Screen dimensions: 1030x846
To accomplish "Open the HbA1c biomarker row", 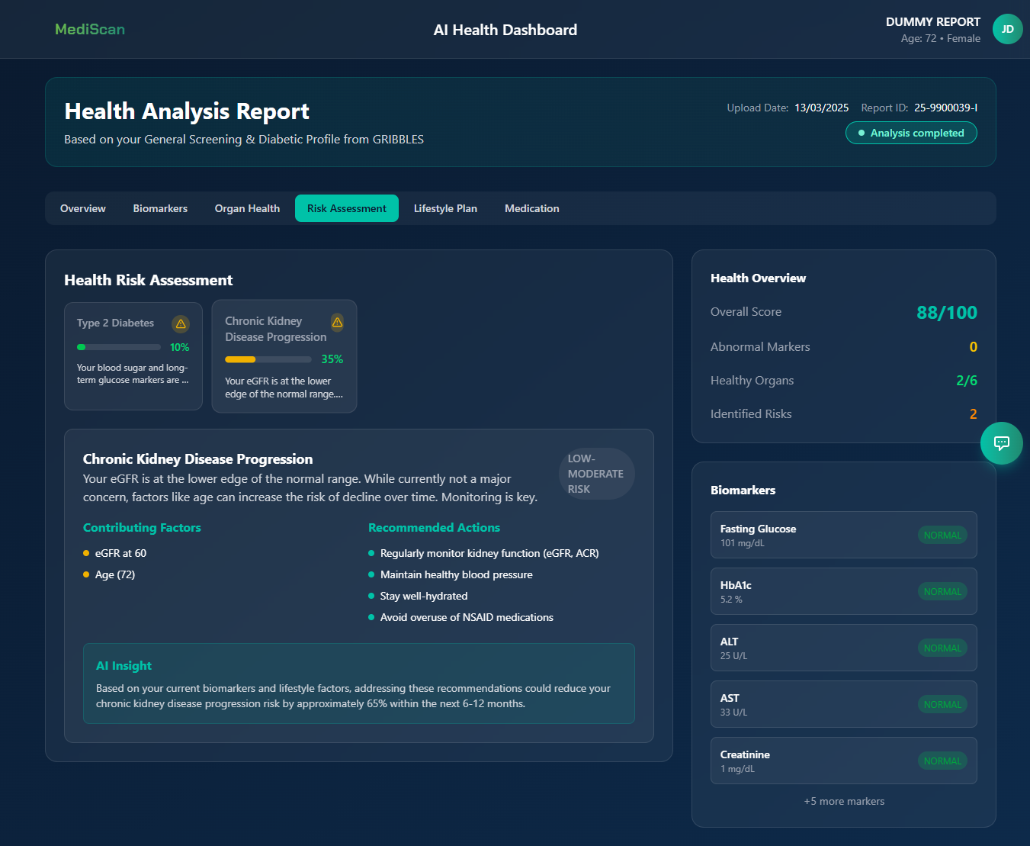I will coord(844,591).
